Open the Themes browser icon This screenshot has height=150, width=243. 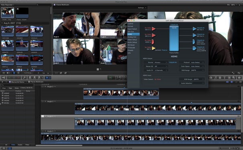233,78
